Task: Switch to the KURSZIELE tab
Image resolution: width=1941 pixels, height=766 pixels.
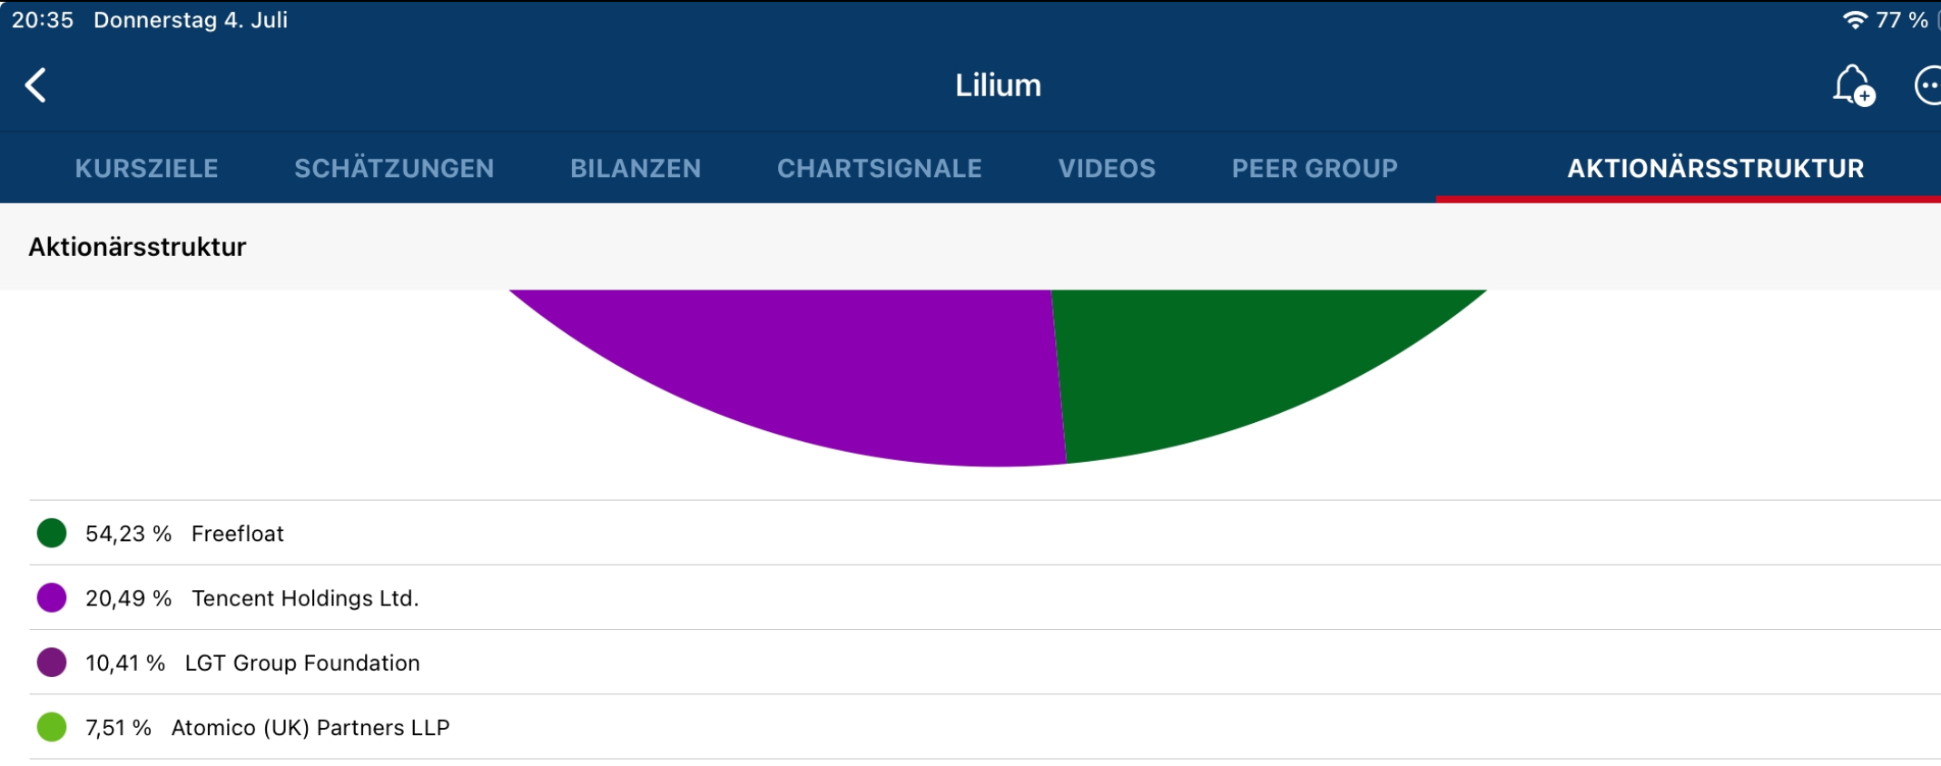Action: (x=146, y=168)
